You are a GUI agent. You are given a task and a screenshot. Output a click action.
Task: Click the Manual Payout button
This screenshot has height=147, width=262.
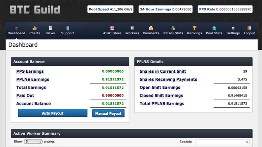tap(108, 113)
